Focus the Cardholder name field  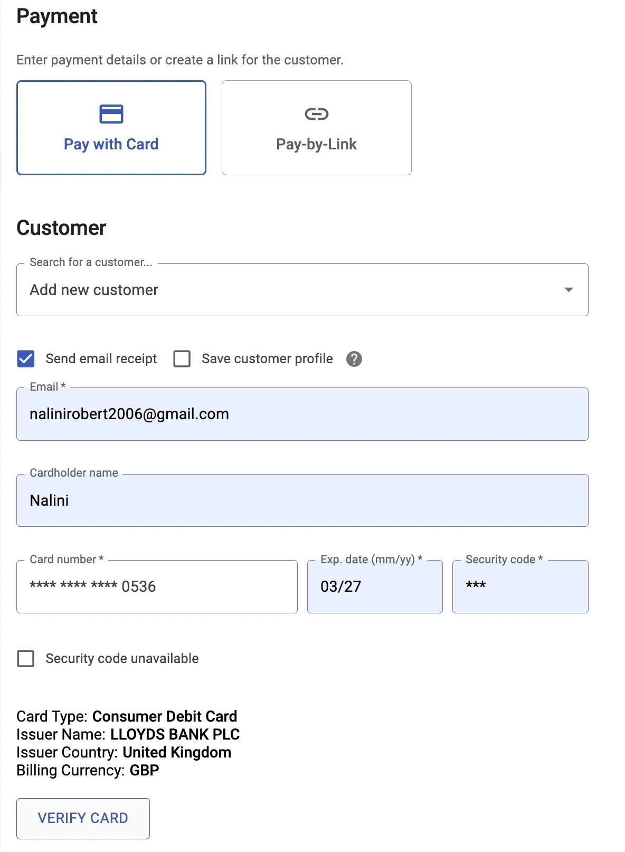point(302,500)
